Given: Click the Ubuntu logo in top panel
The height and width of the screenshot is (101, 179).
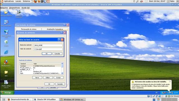Looking at the screenshot, I should [x=2, y=1].
